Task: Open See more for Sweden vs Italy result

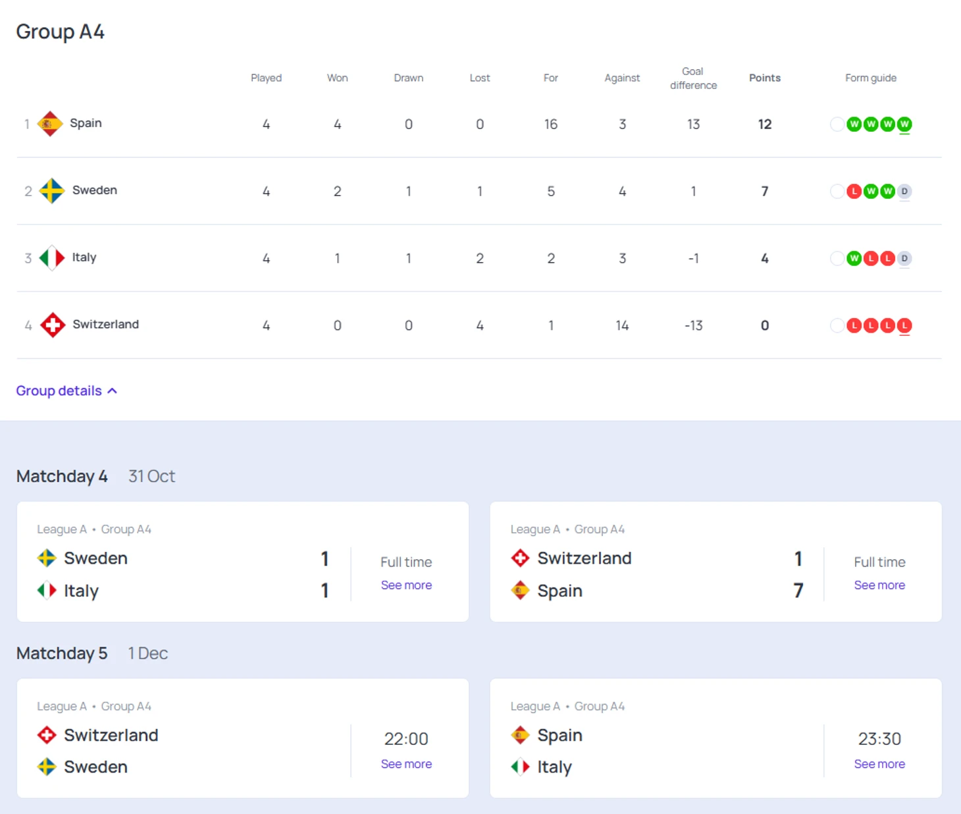Action: [x=406, y=585]
